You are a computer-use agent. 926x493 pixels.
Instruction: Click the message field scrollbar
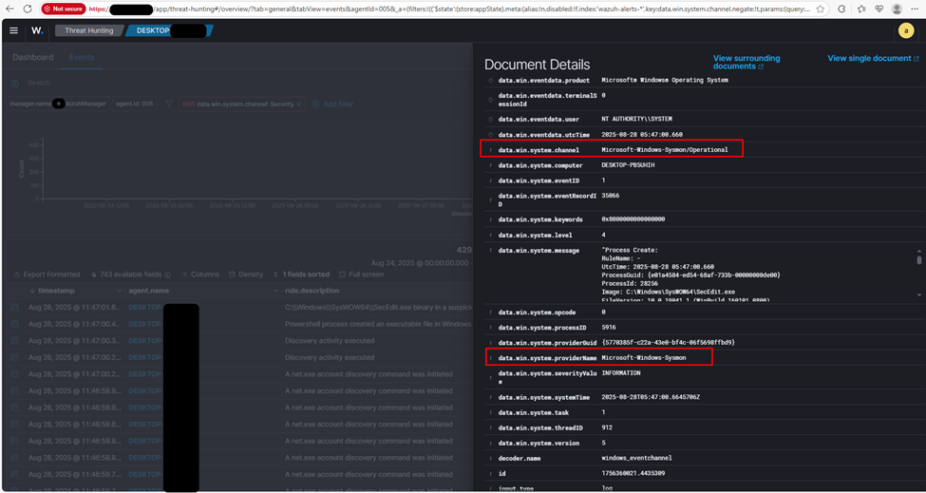click(x=918, y=259)
